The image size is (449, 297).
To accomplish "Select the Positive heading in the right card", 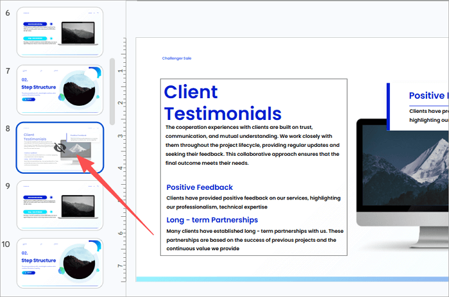I will pyautogui.click(x=428, y=96).
